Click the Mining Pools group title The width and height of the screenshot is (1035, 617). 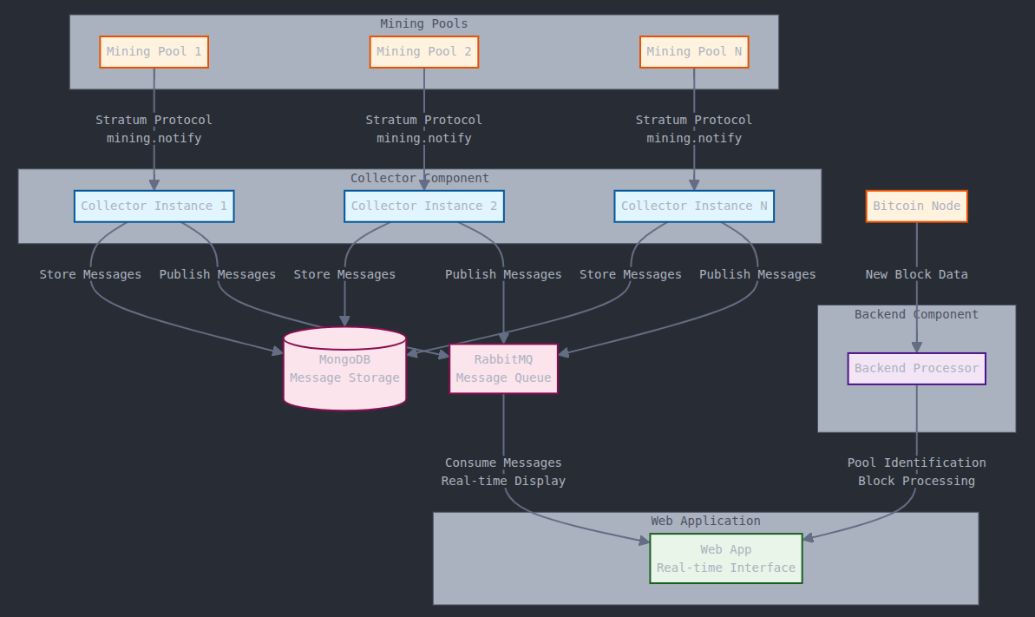tap(423, 24)
